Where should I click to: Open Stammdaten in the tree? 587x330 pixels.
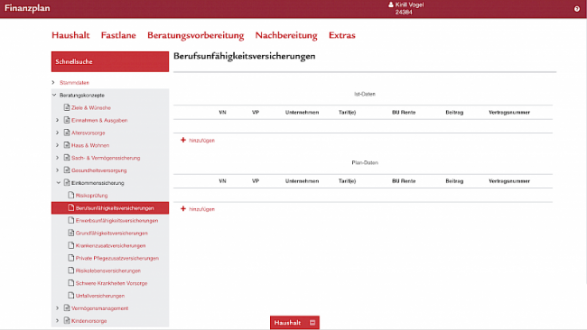click(74, 83)
